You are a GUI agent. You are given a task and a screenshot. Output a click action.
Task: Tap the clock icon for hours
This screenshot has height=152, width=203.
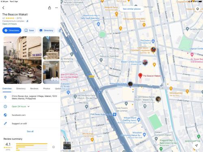coord(5,107)
